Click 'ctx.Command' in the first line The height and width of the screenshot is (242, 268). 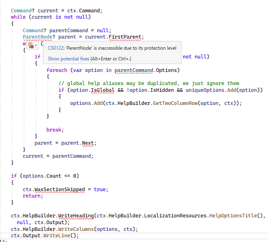click(x=83, y=11)
